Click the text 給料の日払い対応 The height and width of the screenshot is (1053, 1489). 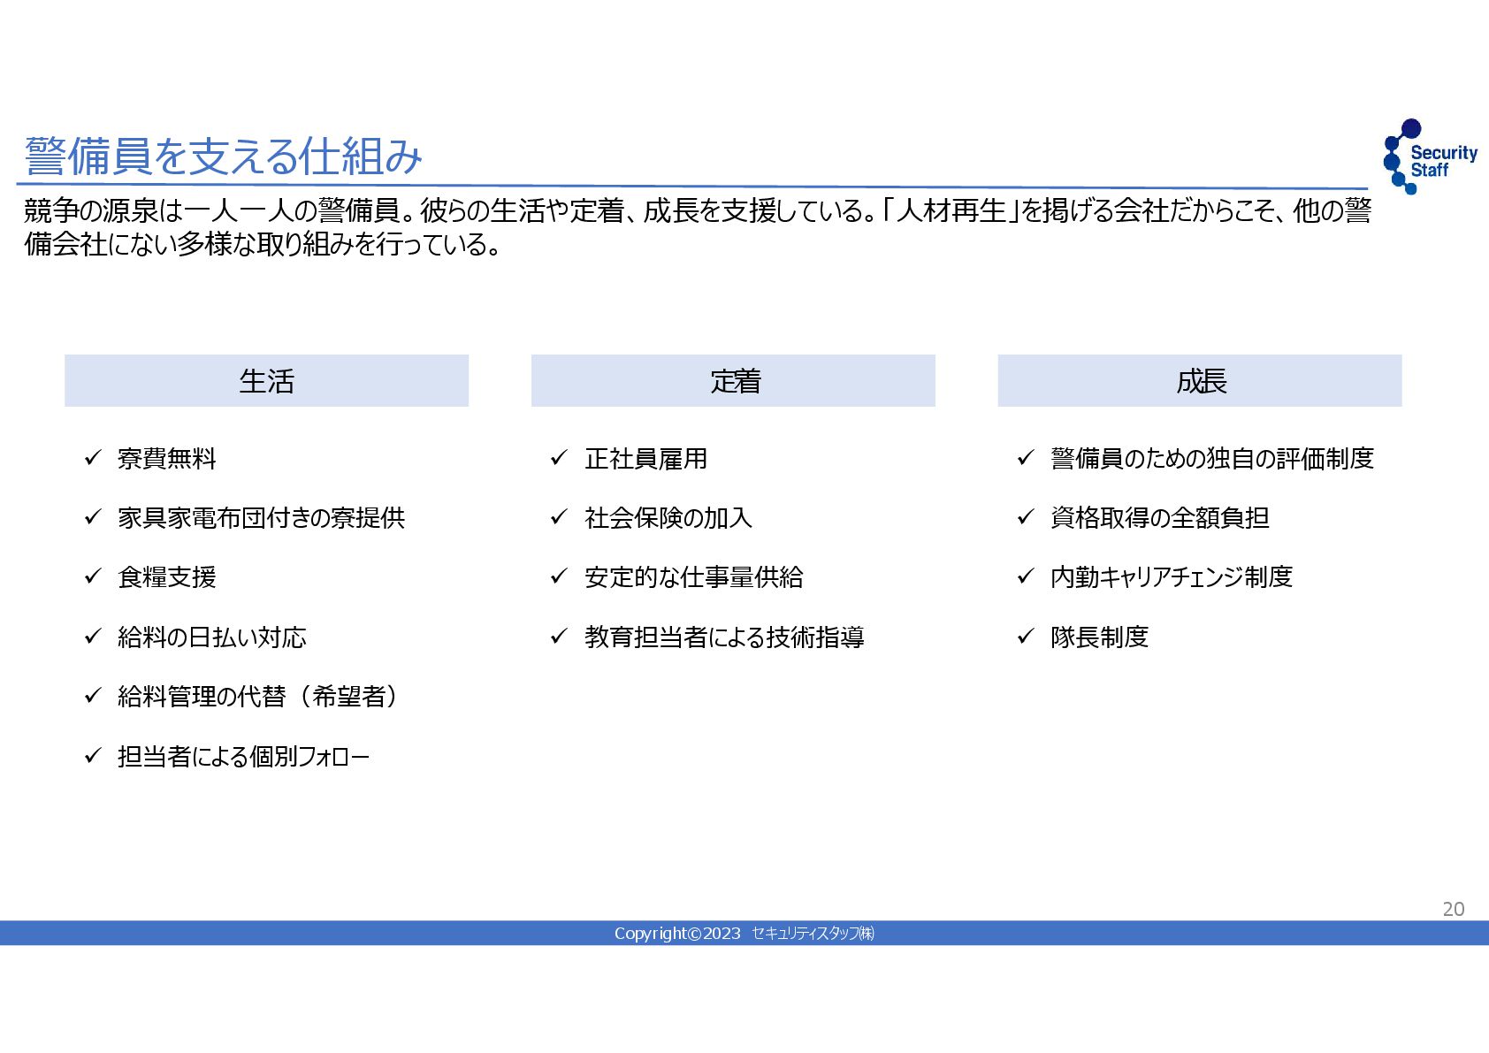tap(212, 637)
